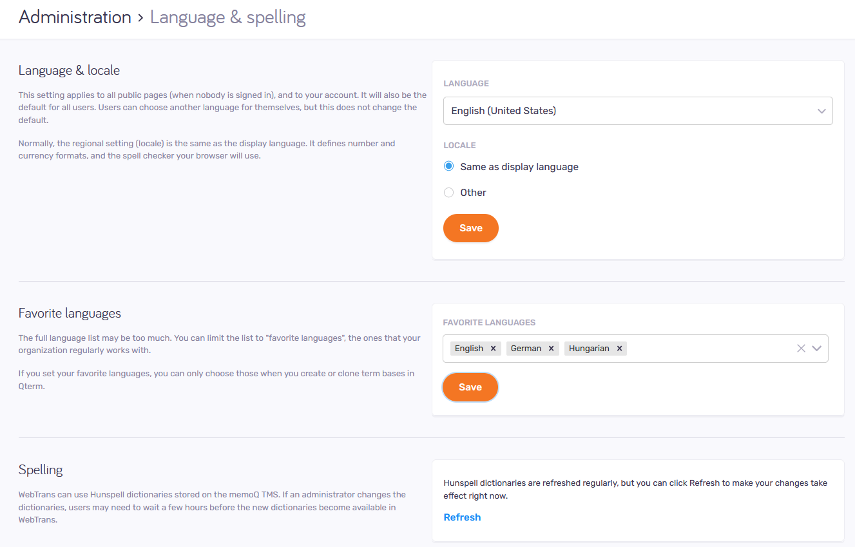Remove English from favorite languages
This screenshot has width=855, height=547.
click(493, 348)
